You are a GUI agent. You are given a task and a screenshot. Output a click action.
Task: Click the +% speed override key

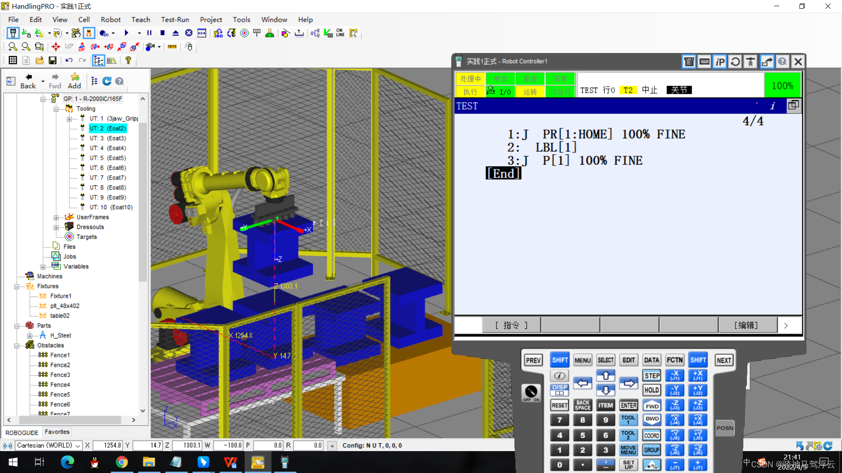652,466
